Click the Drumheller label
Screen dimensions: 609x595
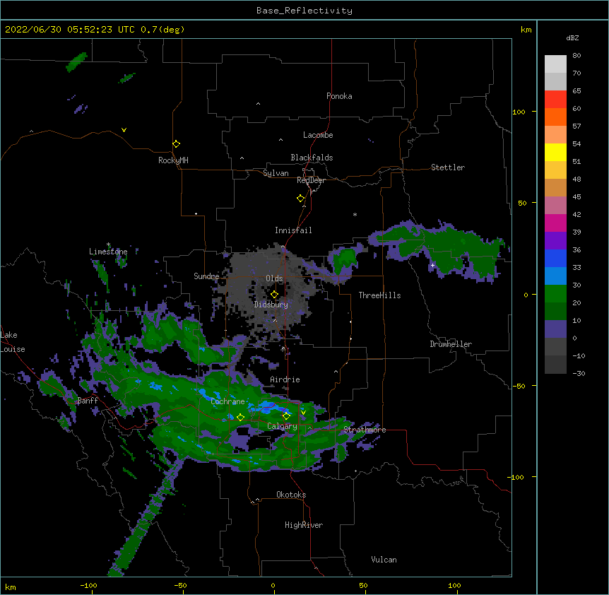coord(451,344)
